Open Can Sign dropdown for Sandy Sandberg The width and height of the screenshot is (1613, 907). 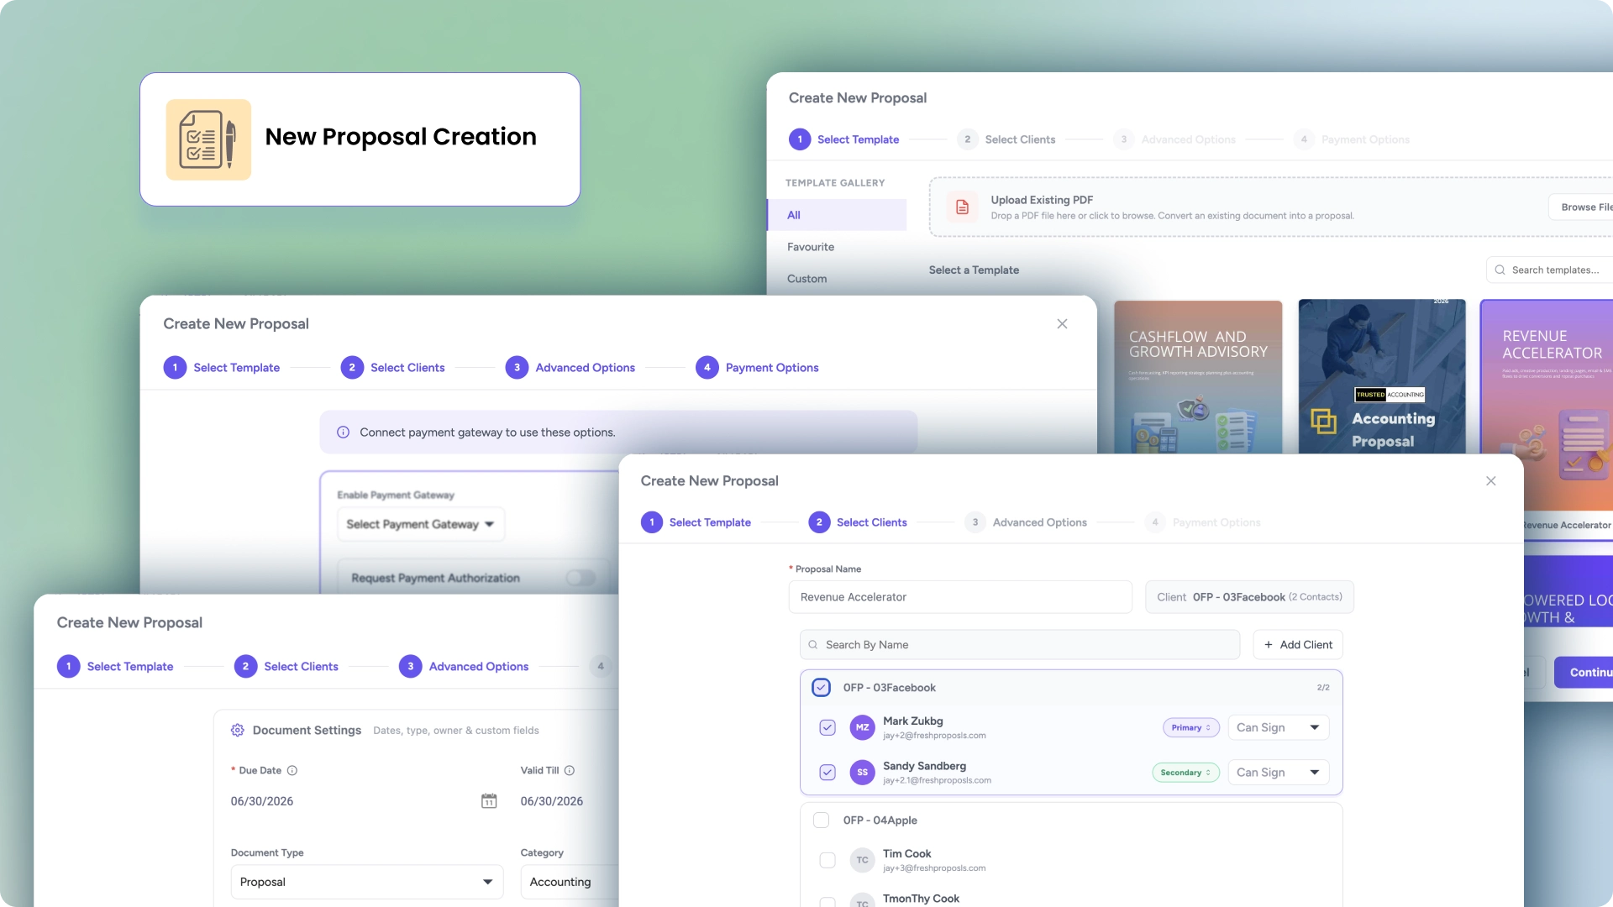(1278, 773)
